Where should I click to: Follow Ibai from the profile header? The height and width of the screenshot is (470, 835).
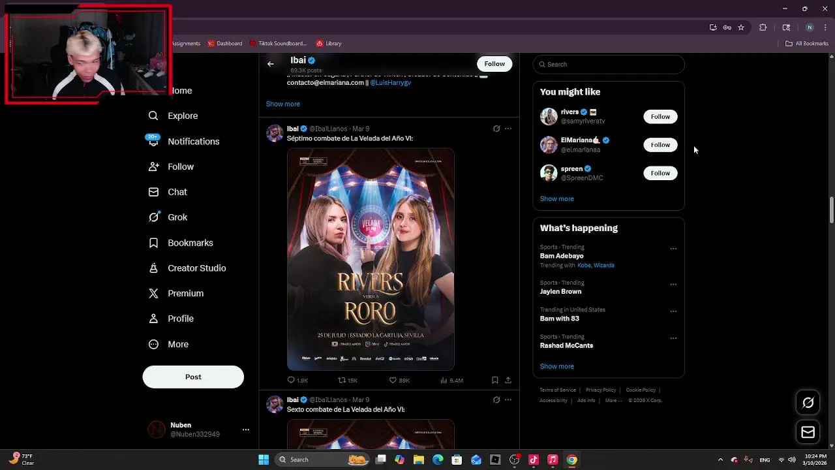[494, 63]
